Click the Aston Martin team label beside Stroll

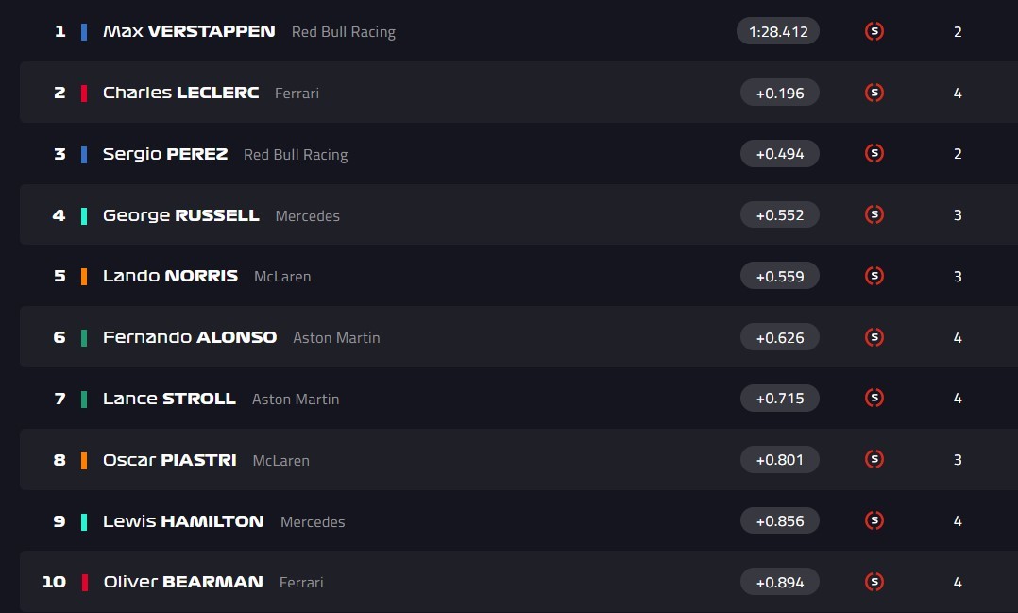pos(296,400)
